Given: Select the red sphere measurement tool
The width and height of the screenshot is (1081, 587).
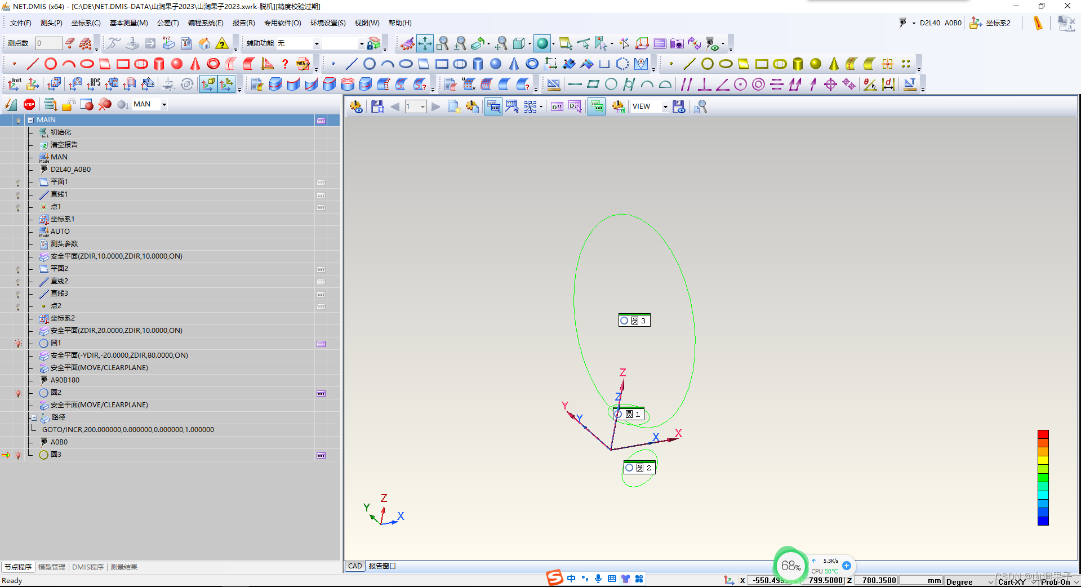Looking at the screenshot, I should tap(177, 64).
